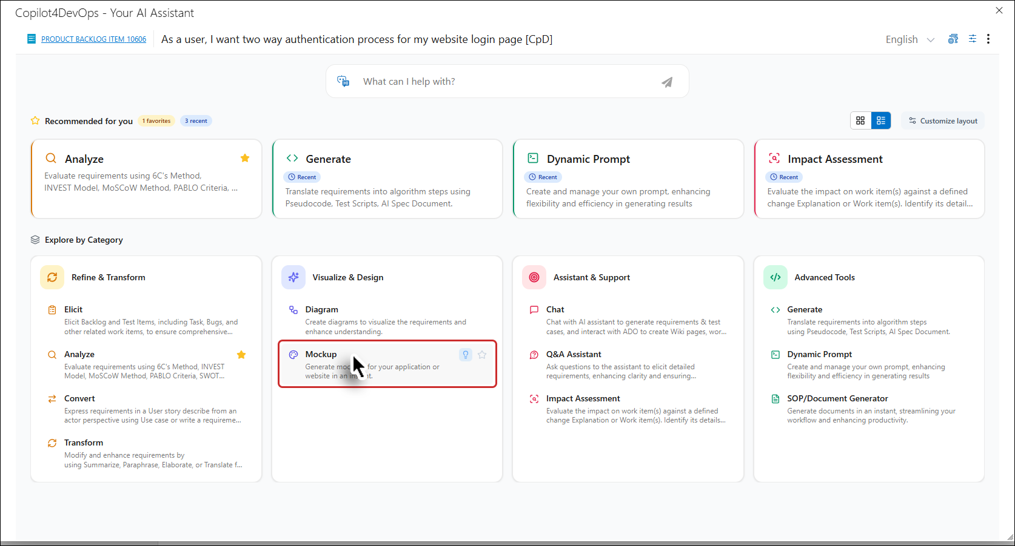Click the Customize layout button
The height and width of the screenshot is (546, 1015).
tap(943, 121)
